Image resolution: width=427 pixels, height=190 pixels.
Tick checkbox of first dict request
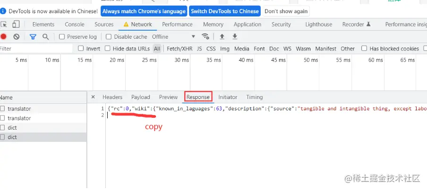[2, 128]
